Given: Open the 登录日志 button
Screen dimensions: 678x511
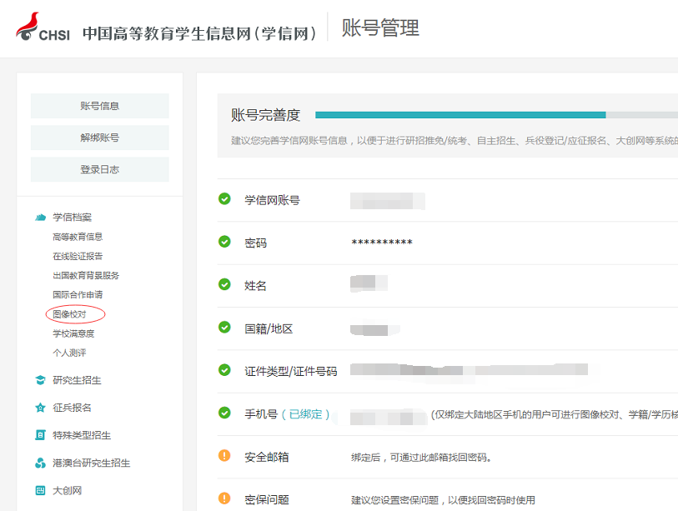Looking at the screenshot, I should pos(100,169).
